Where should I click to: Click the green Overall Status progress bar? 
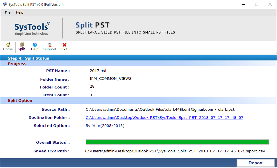[177, 142]
